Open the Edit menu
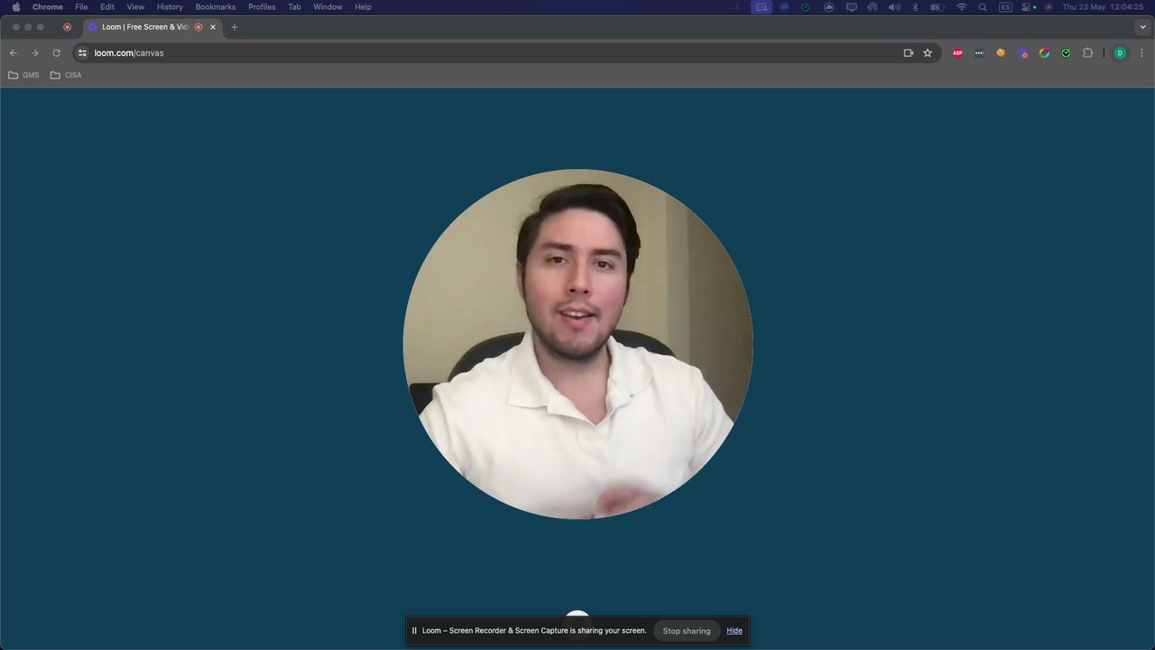The height and width of the screenshot is (650, 1155). click(107, 6)
